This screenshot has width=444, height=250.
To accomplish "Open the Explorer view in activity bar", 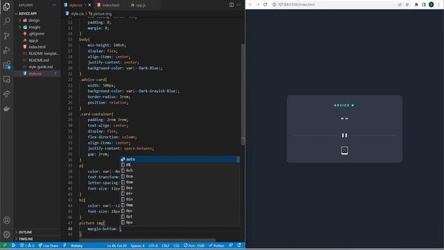I will (x=6, y=6).
